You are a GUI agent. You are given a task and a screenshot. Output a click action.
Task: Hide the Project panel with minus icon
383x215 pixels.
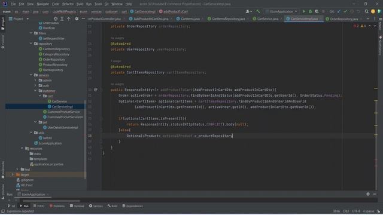83,19
